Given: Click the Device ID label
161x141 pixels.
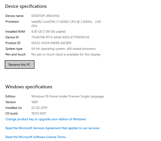Looking at the screenshot, I should [12, 37].
